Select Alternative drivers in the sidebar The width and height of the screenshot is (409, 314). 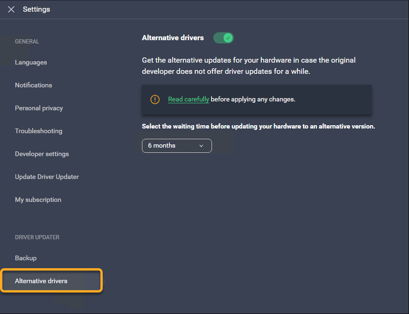coord(41,281)
